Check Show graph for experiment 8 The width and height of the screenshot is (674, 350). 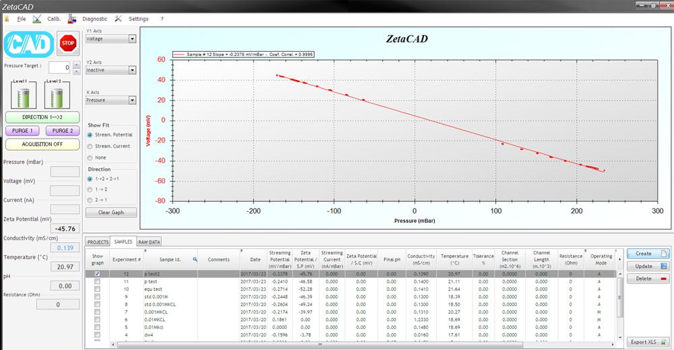tap(97, 304)
